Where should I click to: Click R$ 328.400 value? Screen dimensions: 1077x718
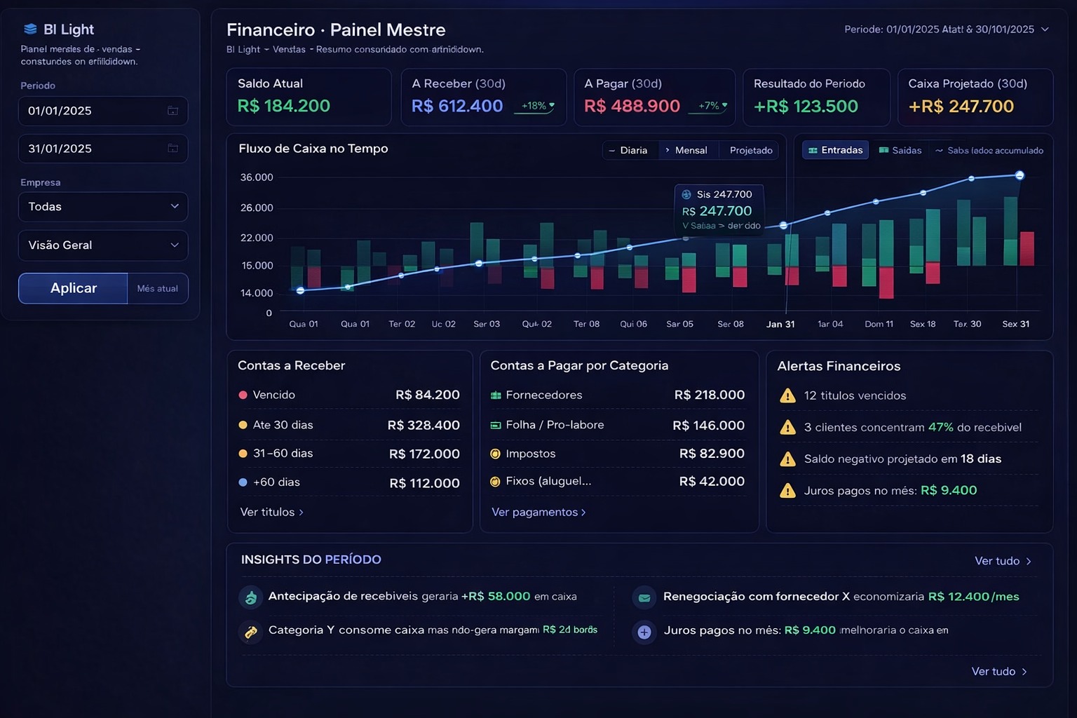[x=424, y=426]
